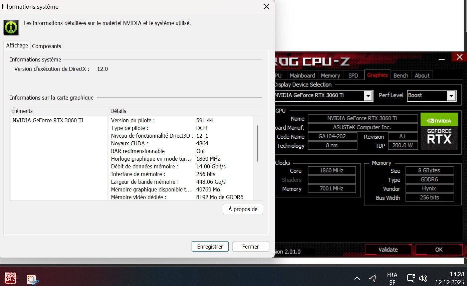Click the OK button in CPU-Z

pos(439,250)
